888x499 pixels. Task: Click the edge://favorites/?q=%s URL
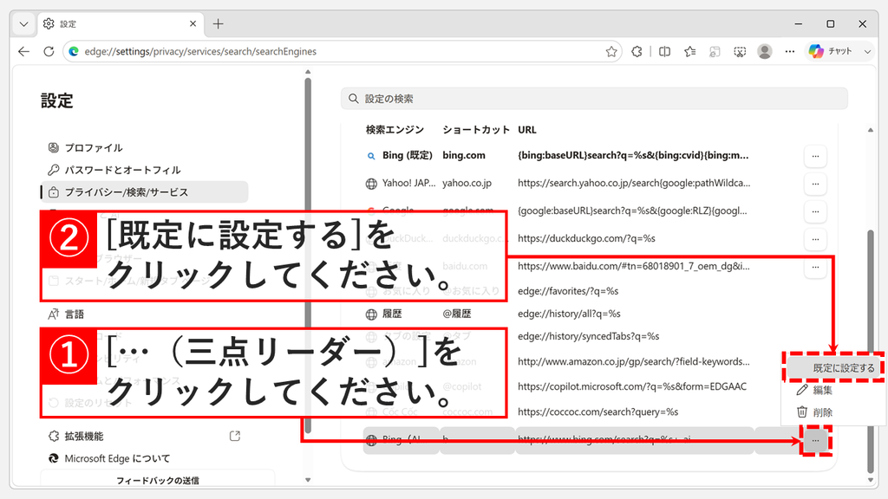(x=568, y=291)
